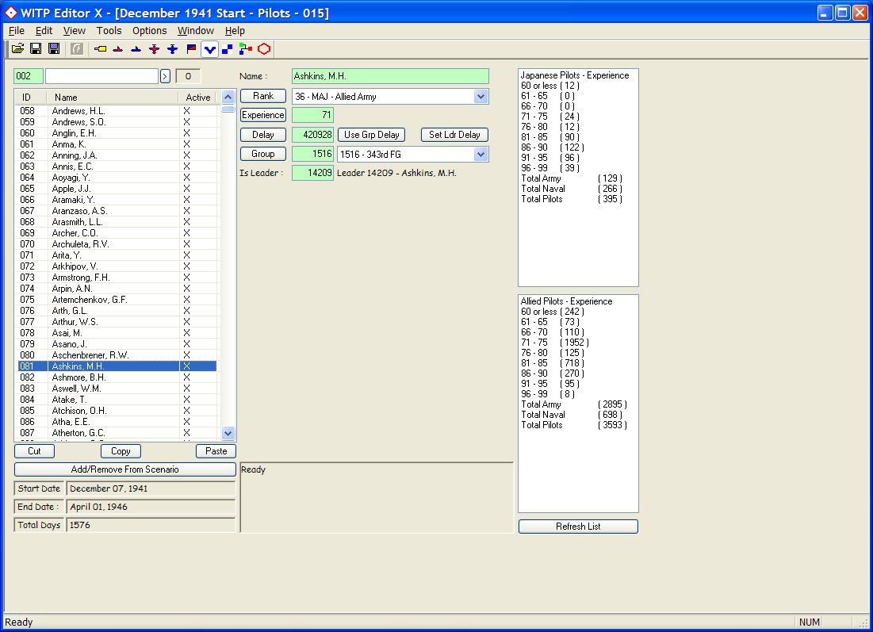873x632 pixels.
Task: Click Set Ldr Delay button
Action: point(454,135)
